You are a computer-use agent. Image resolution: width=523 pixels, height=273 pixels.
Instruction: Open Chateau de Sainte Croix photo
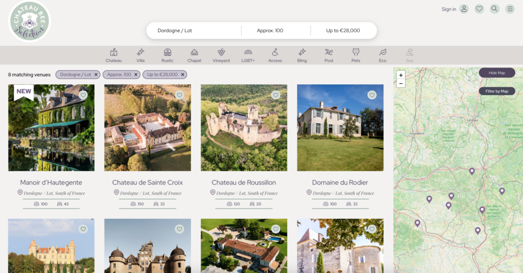(148, 128)
